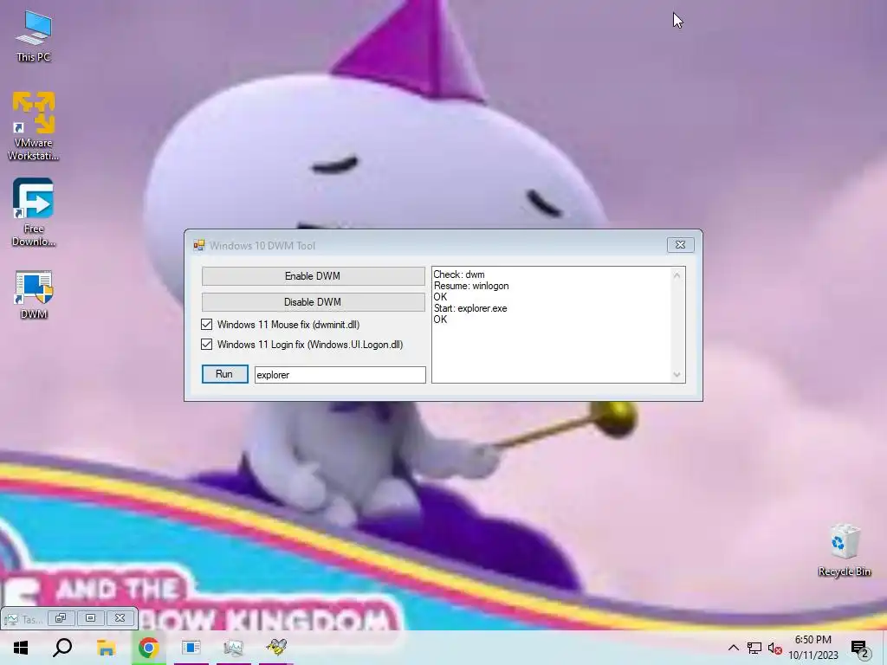
Task: Maximize the minimized Task Manager window
Action: (90, 618)
